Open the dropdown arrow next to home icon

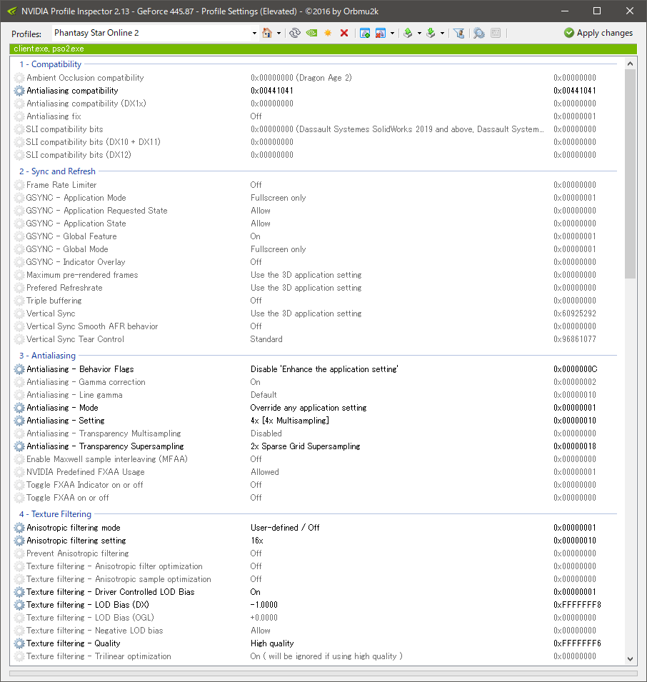click(279, 33)
